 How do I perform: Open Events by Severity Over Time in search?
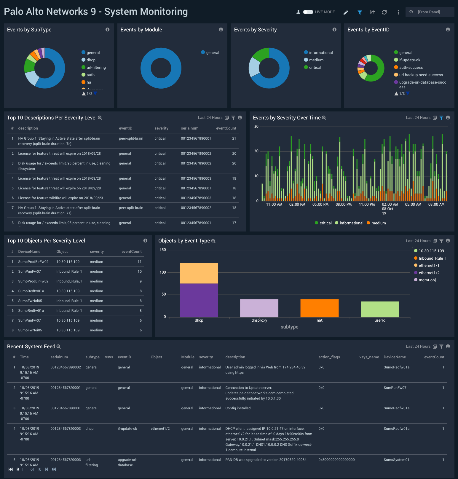(x=324, y=118)
